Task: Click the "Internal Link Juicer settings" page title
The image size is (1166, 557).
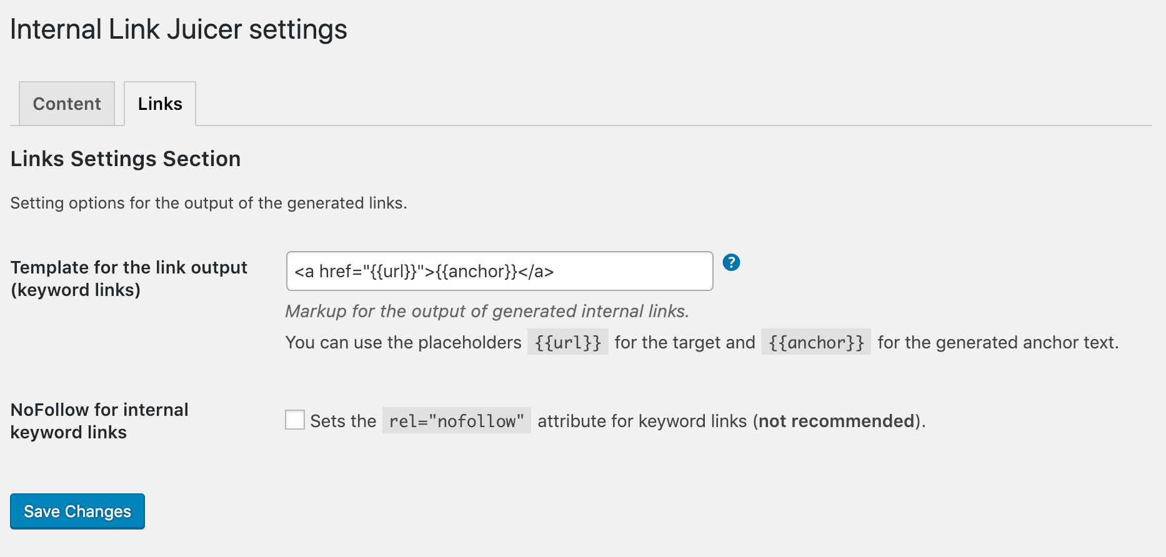Action: coord(179,29)
